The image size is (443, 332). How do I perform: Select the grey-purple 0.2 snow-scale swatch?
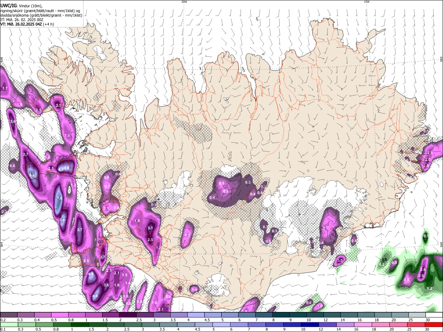(9, 315)
